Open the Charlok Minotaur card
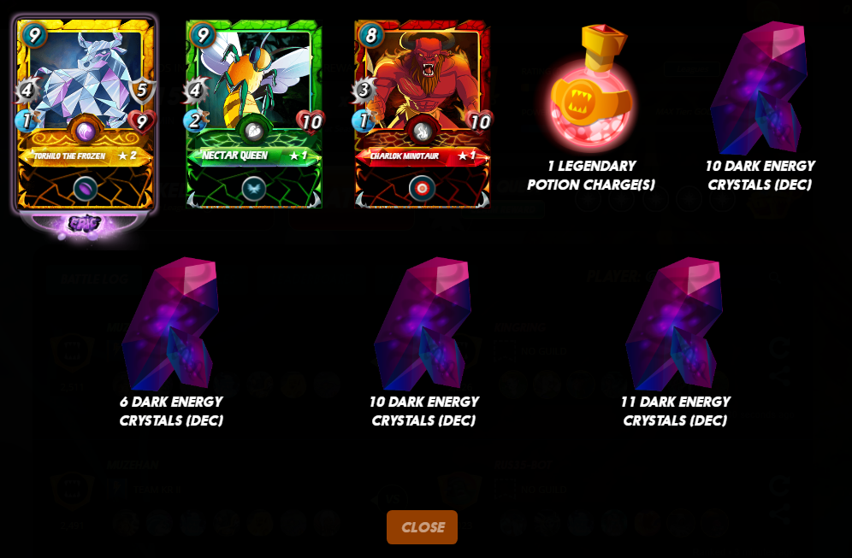The height and width of the screenshot is (558, 852). click(423, 114)
